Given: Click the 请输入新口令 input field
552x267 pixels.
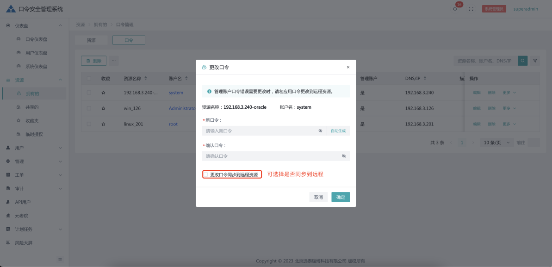Looking at the screenshot, I should pyautogui.click(x=259, y=131).
